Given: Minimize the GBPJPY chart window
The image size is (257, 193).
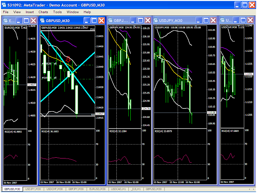Looking at the screenshot, I should point(133,21).
